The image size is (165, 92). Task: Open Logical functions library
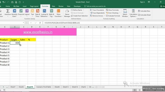tap(27, 13)
